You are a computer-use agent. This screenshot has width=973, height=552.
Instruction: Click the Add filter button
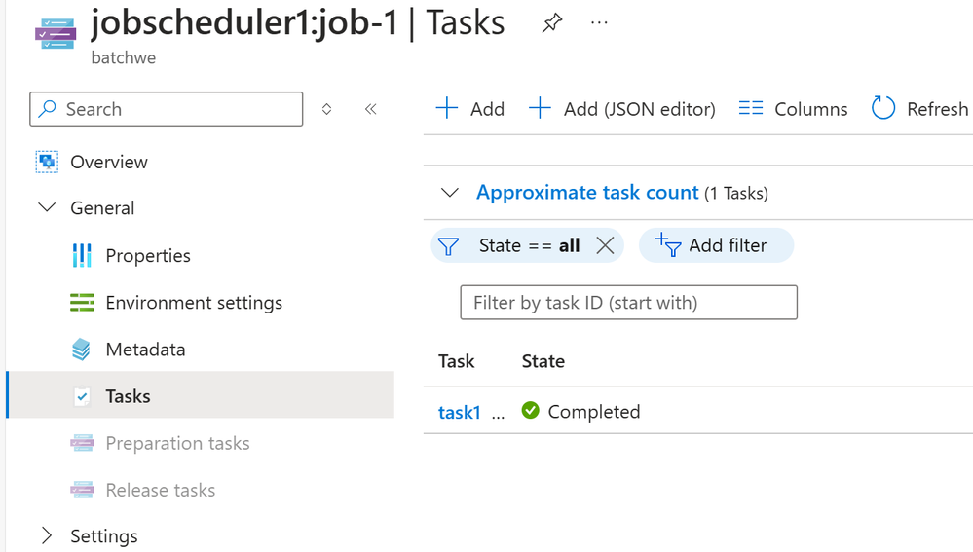click(716, 245)
